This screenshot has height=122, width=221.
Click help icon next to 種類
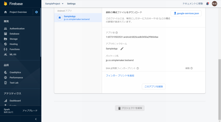(191, 68)
